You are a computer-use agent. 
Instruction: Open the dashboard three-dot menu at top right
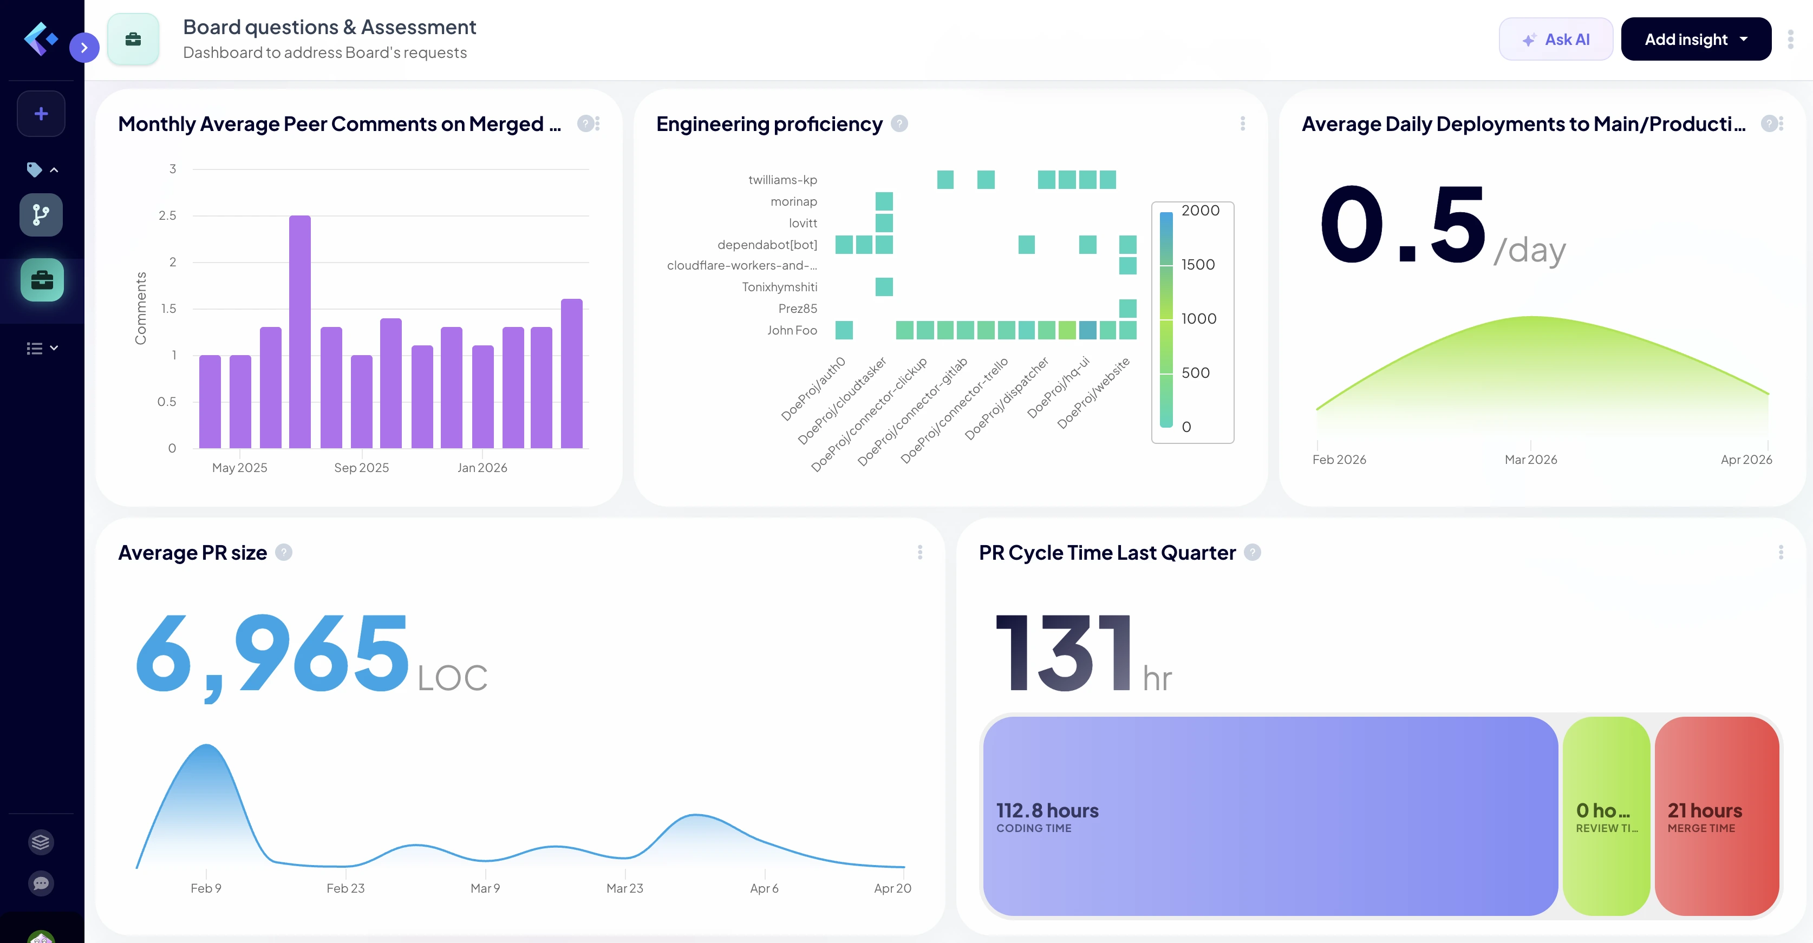click(x=1790, y=40)
